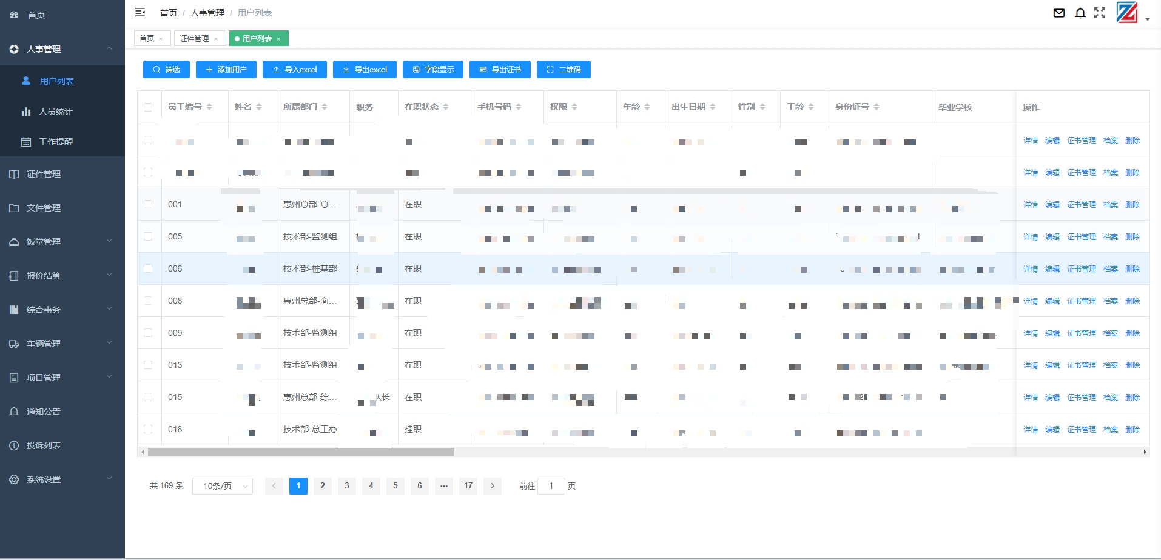Close the 证件管理 tab with its x

(x=216, y=39)
